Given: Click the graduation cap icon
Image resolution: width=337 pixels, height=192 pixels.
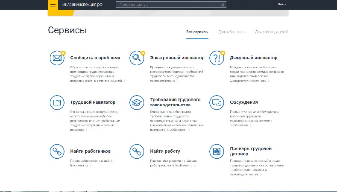Looking at the screenshot, I should tap(137, 102).
